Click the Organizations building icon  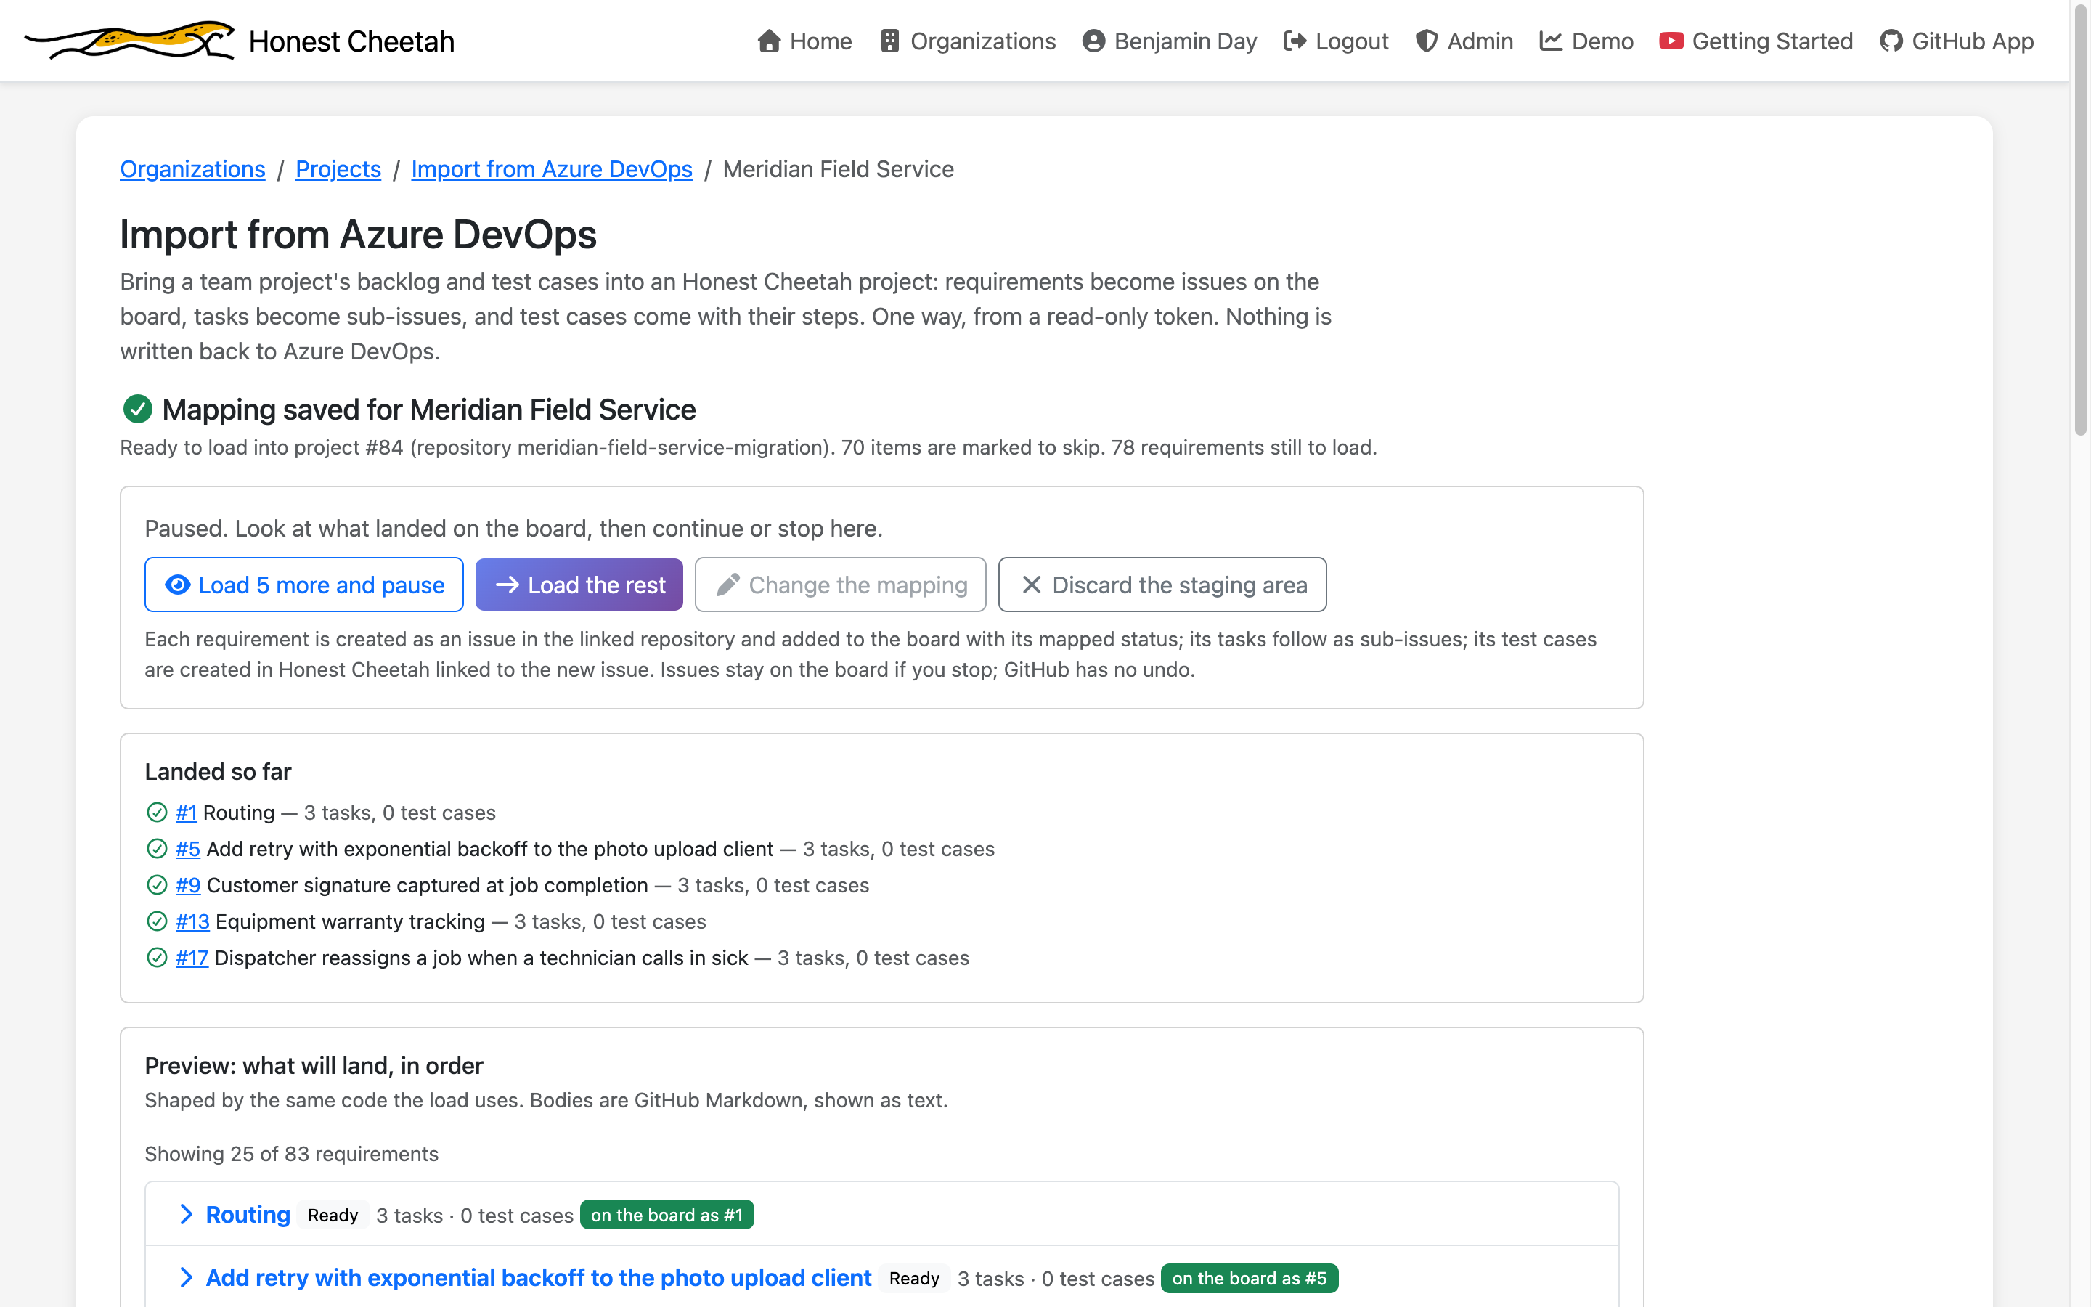890,41
